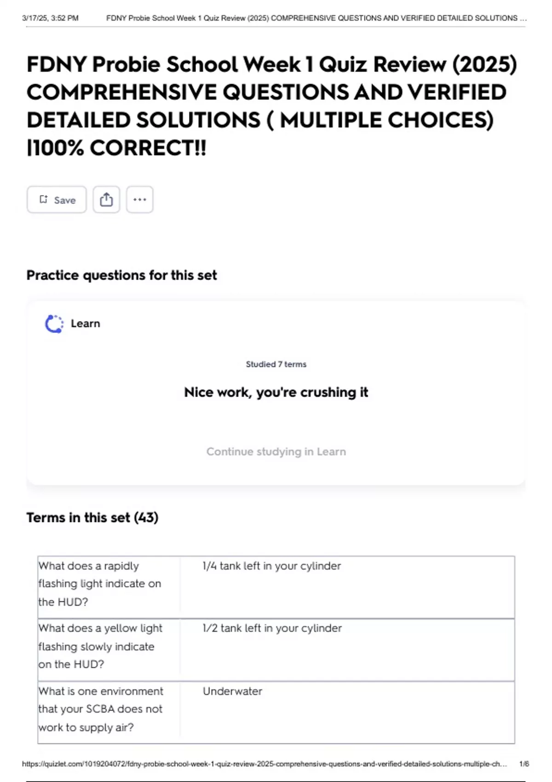552x782 pixels.
Task: Select the SCBA environment question card
Action: point(101,709)
